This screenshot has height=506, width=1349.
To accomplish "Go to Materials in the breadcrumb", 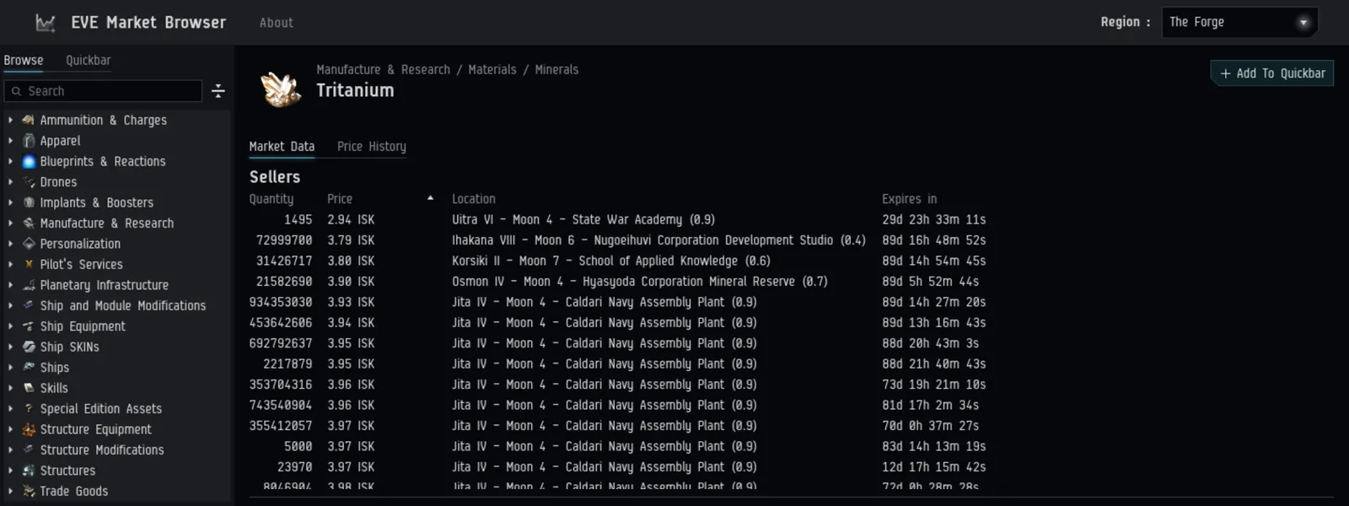I will click(x=492, y=69).
